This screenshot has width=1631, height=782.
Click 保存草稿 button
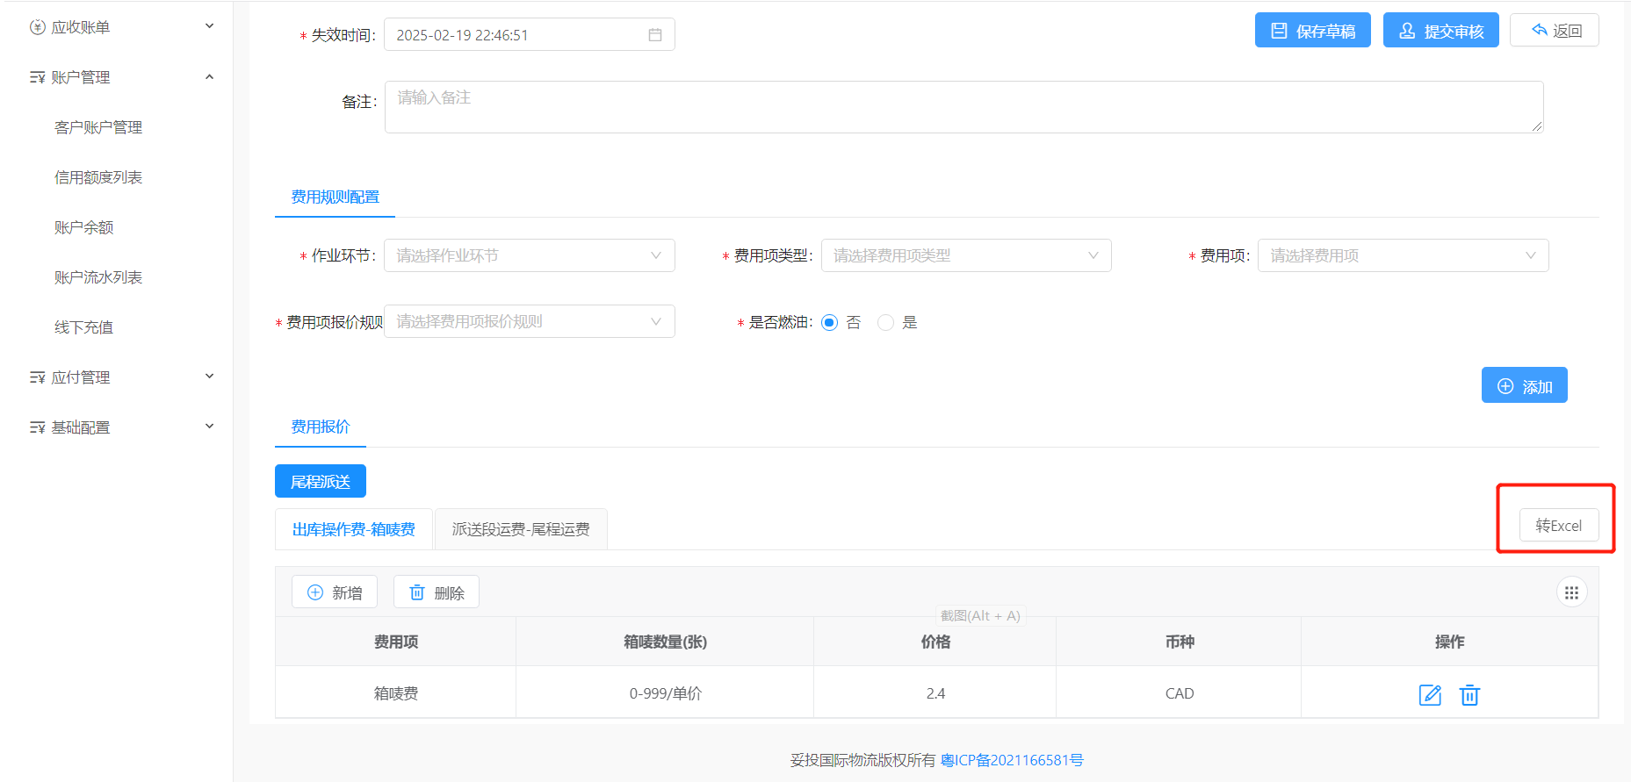coord(1313,31)
